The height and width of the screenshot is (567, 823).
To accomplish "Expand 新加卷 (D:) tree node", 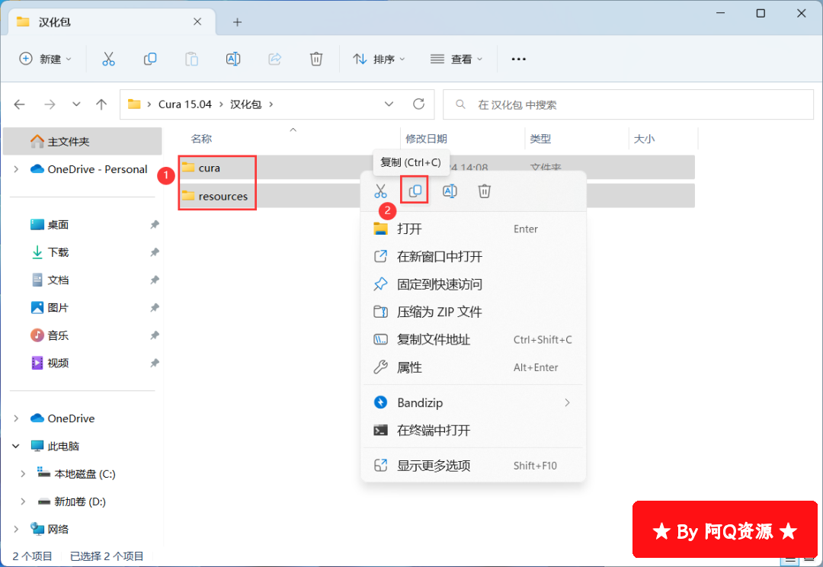I will click(x=23, y=501).
